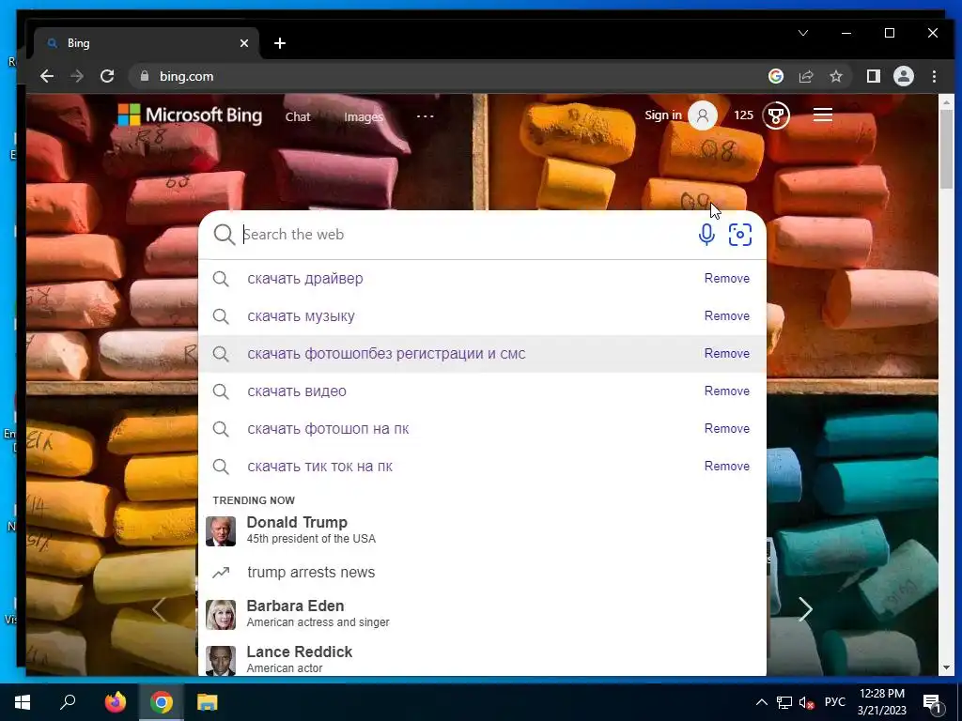Click the Microsoft Bing logo
The width and height of the screenshot is (962, 721).
tap(190, 115)
